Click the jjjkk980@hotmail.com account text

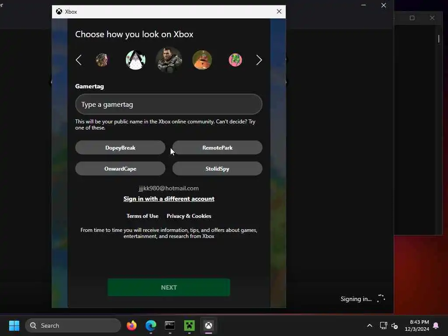pos(168,188)
